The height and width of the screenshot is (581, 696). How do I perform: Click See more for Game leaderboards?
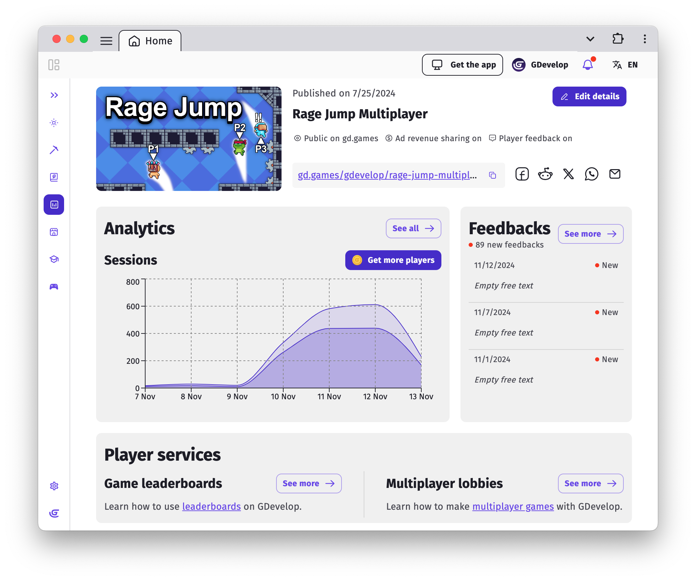coord(309,483)
